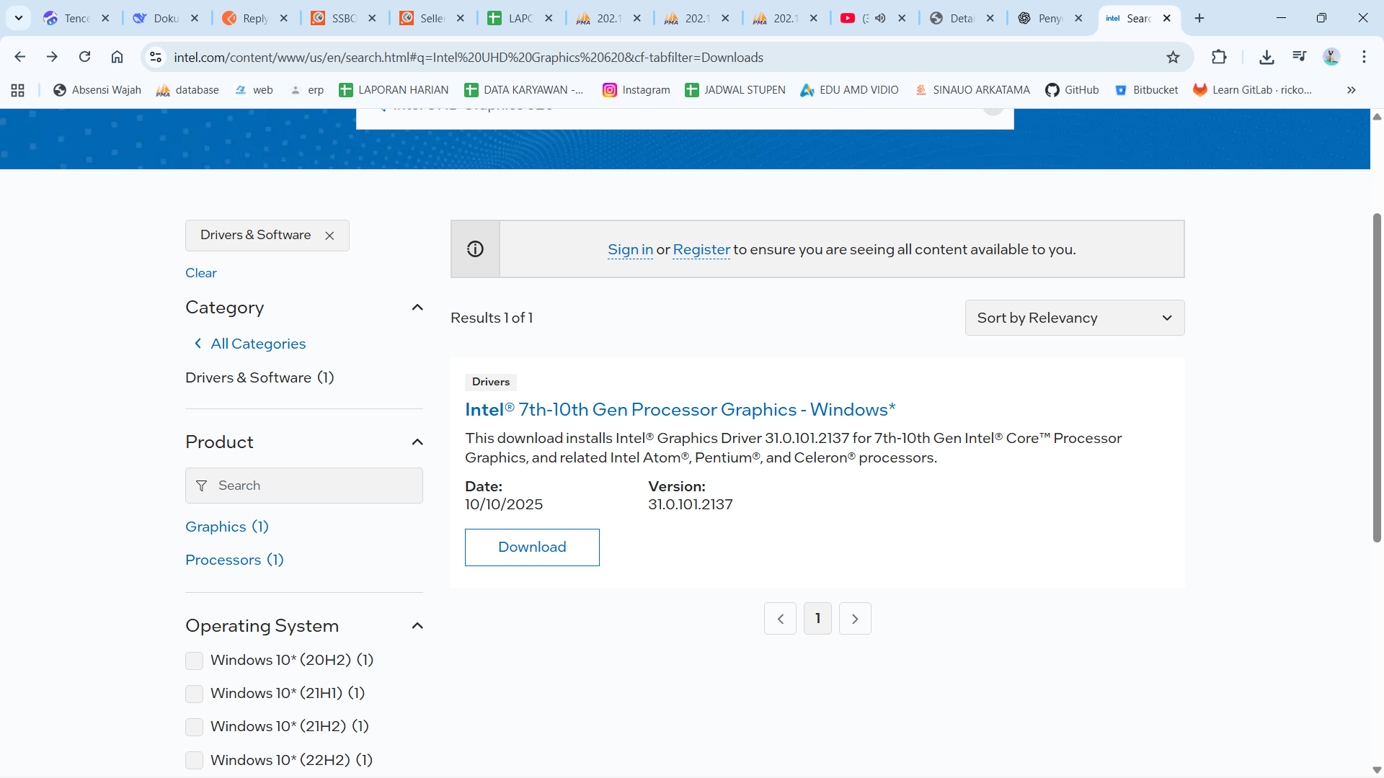The image size is (1384, 778).
Task: Enable the Windows 10* (22H2) filter
Action: click(194, 760)
